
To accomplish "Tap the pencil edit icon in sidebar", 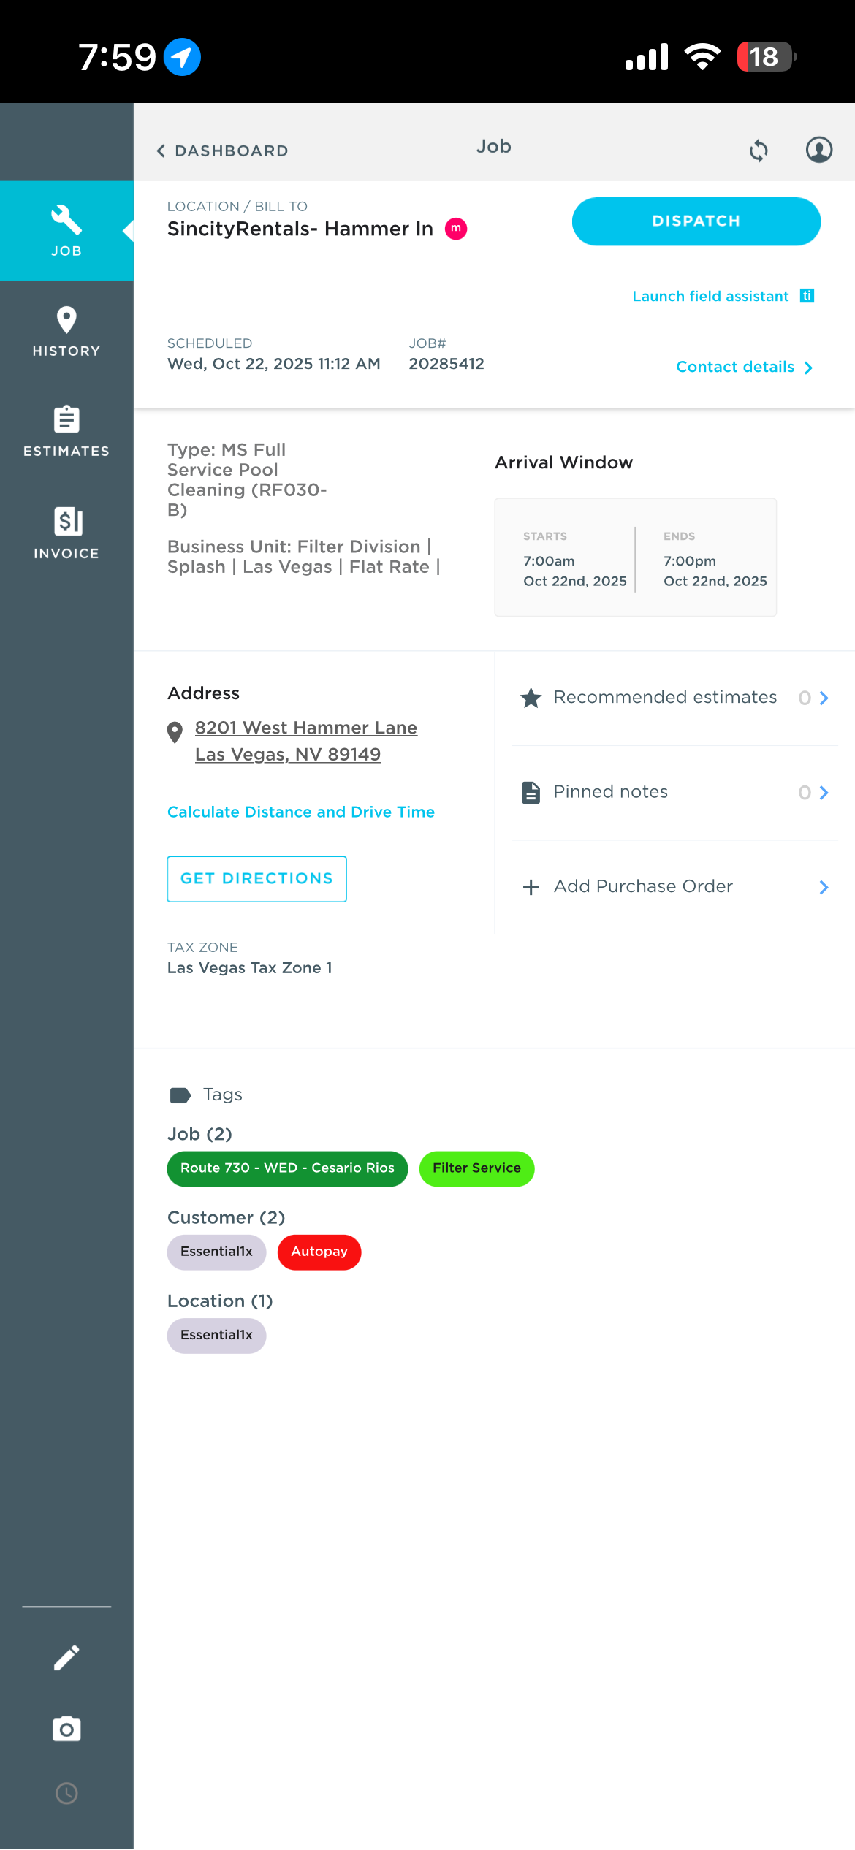I will point(66,1658).
